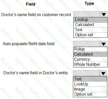Click the Type column header

89,4
